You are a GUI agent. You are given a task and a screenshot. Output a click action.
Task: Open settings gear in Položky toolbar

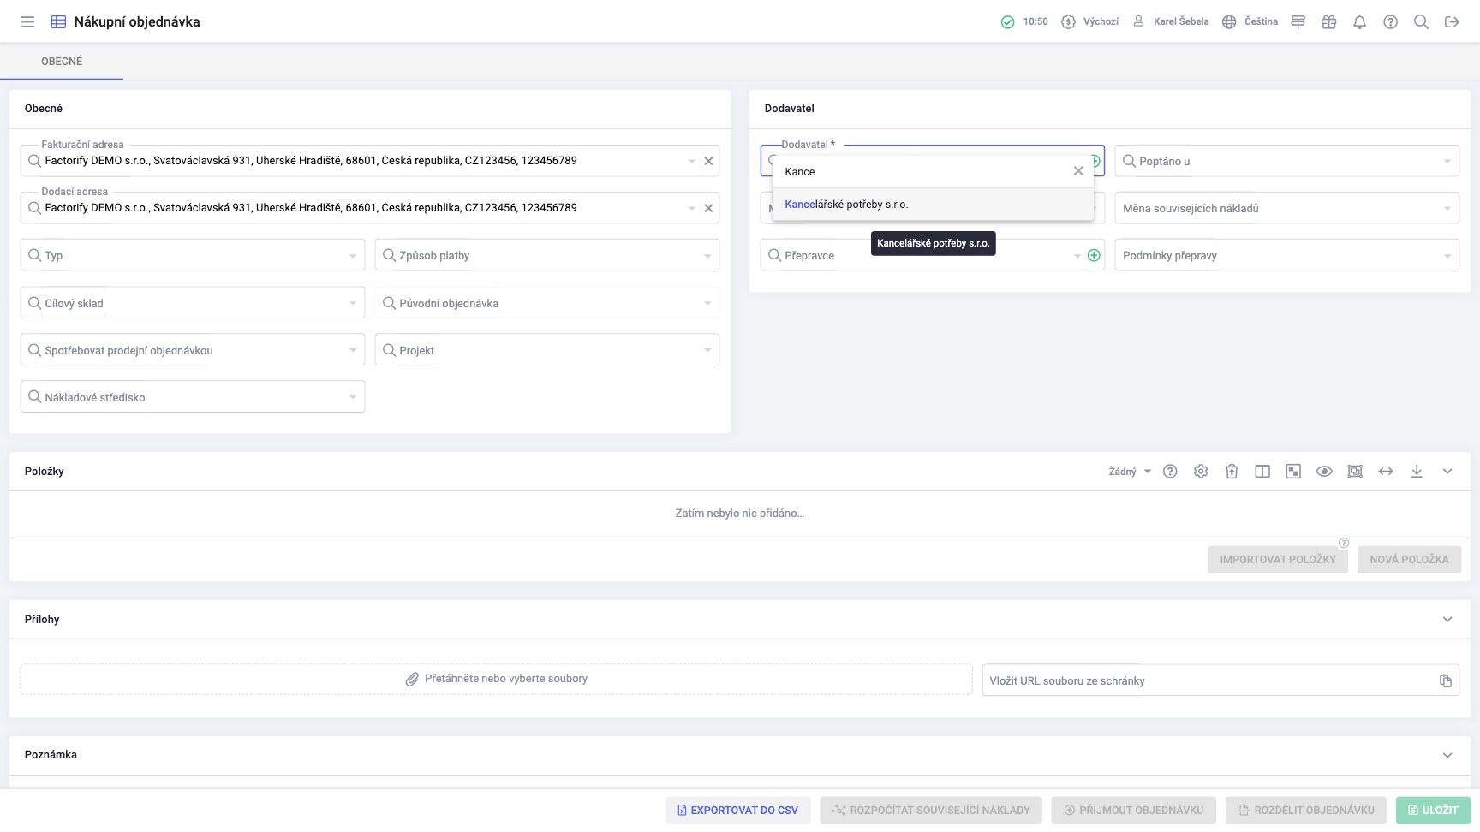pos(1201,472)
